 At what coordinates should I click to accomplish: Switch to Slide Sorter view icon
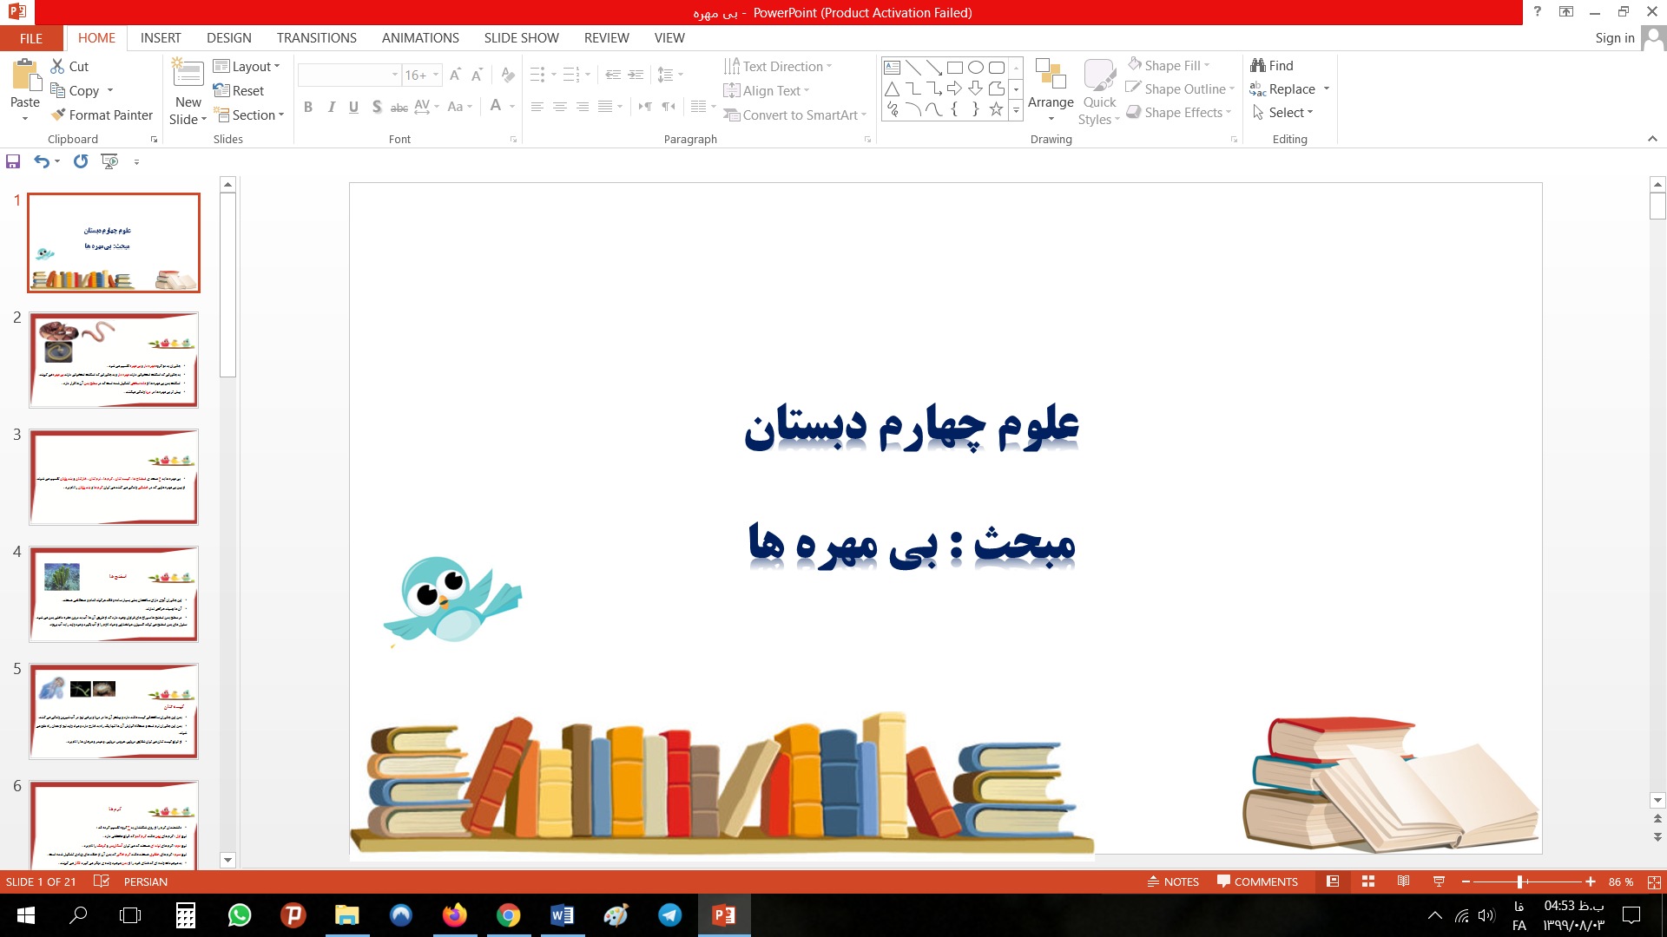click(1368, 881)
